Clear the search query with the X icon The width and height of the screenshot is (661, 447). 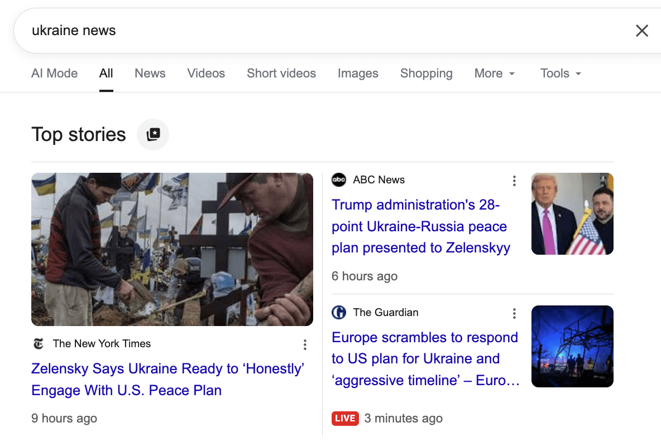pos(642,31)
